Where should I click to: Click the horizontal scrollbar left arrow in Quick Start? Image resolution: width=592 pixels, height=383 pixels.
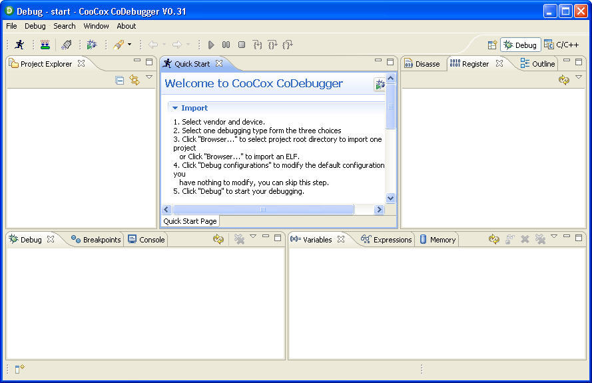pyautogui.click(x=166, y=210)
